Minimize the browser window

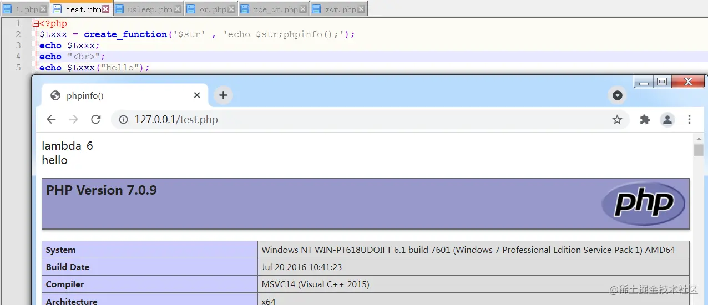(644, 82)
